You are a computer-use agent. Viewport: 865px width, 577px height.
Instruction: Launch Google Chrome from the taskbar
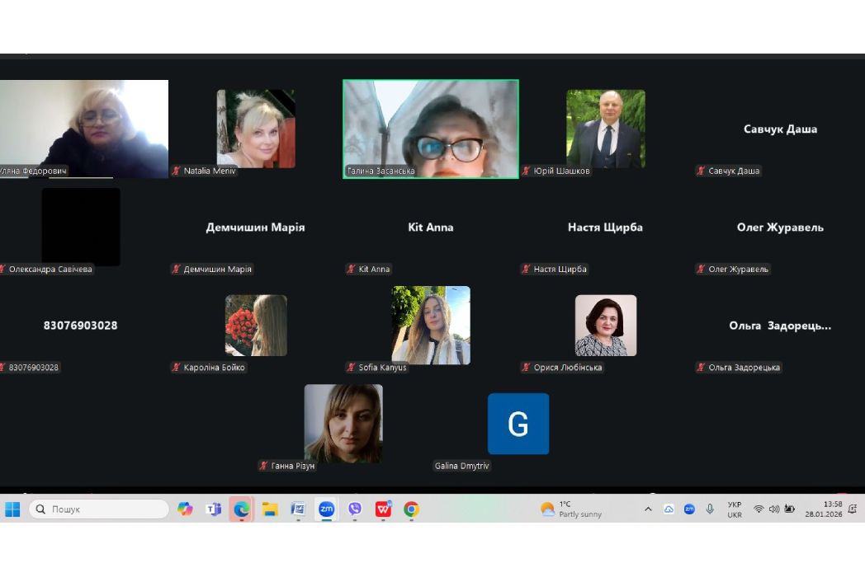point(411,509)
